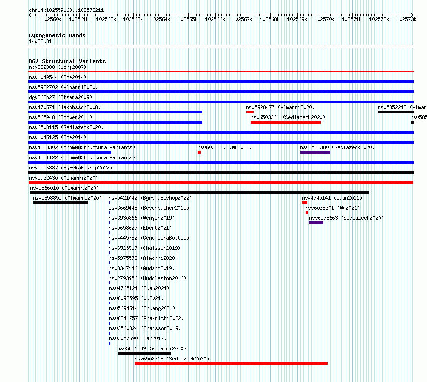Image resolution: width=427 pixels, height=382 pixels.
Task: Click the black nsv5556887 (ByrskaBishop2022) bar
Action: point(221,172)
